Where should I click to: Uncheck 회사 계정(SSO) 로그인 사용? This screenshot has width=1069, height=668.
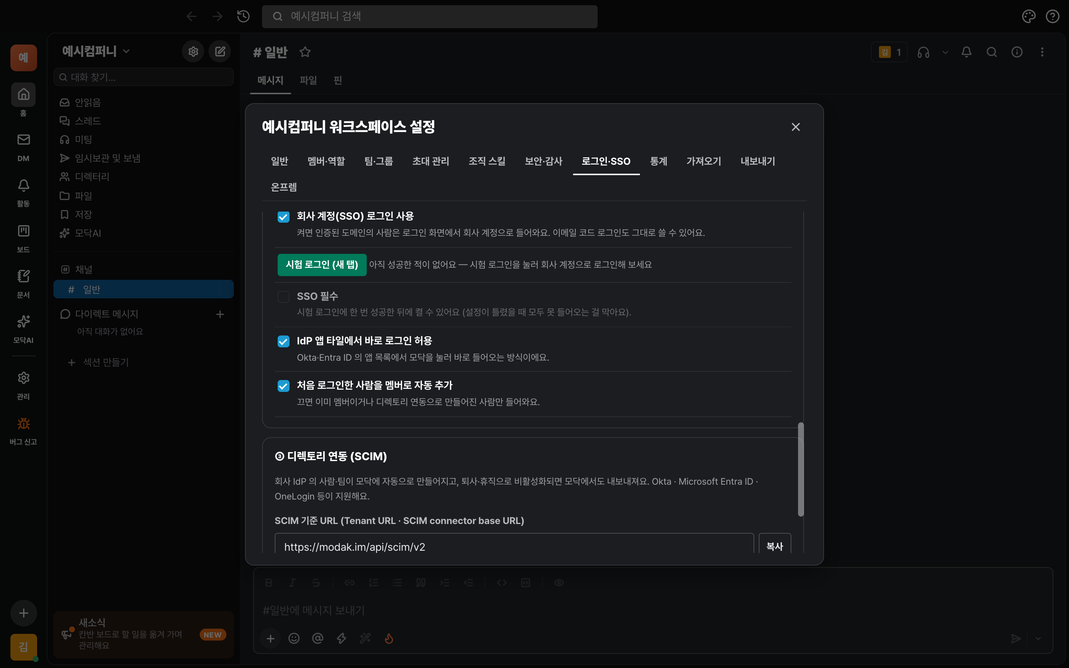pos(283,217)
